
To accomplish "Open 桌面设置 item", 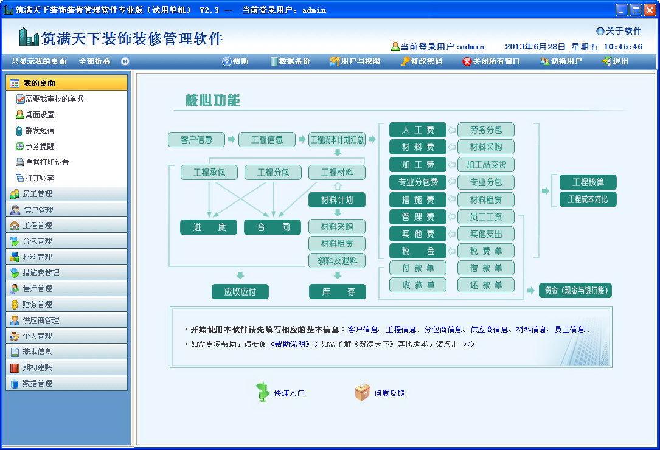I will pos(35,114).
